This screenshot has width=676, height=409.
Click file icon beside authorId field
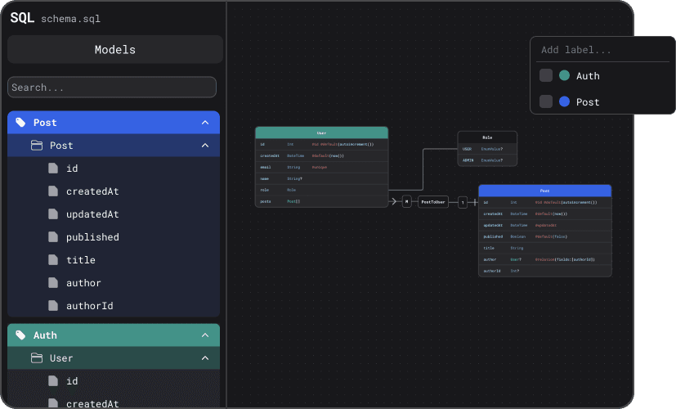53,306
